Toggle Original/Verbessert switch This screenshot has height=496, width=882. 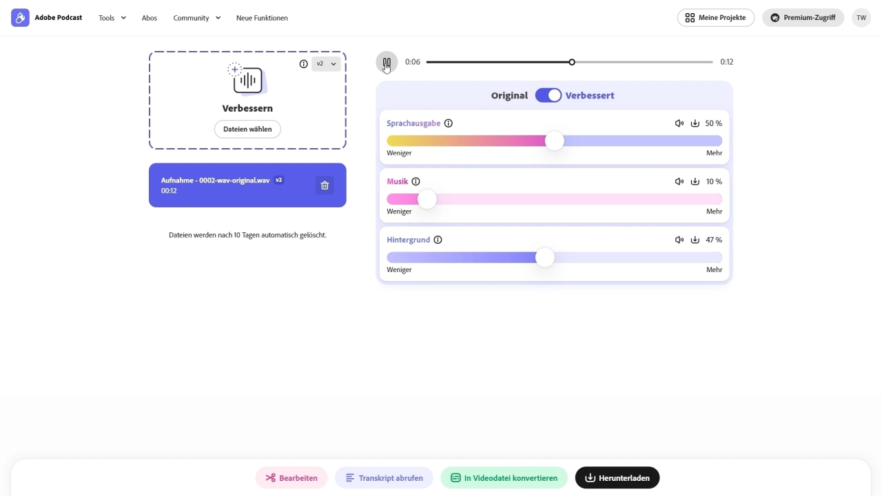coord(548,96)
